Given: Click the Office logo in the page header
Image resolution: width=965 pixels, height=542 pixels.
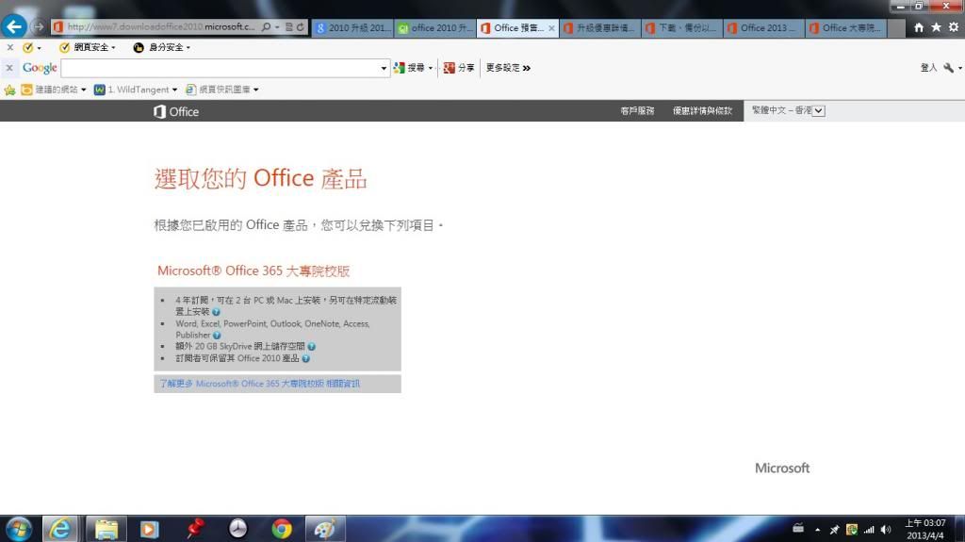Looking at the screenshot, I should 176,111.
